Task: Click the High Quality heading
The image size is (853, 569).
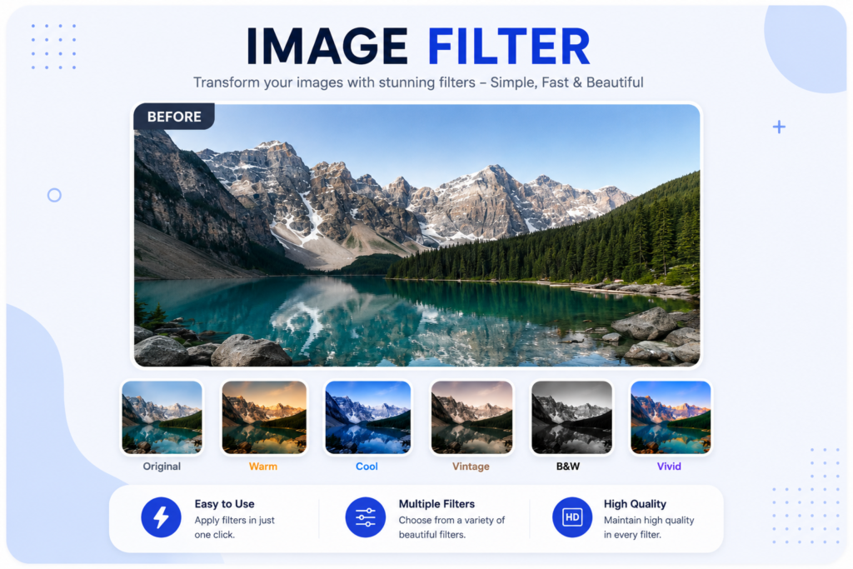Action: point(635,504)
